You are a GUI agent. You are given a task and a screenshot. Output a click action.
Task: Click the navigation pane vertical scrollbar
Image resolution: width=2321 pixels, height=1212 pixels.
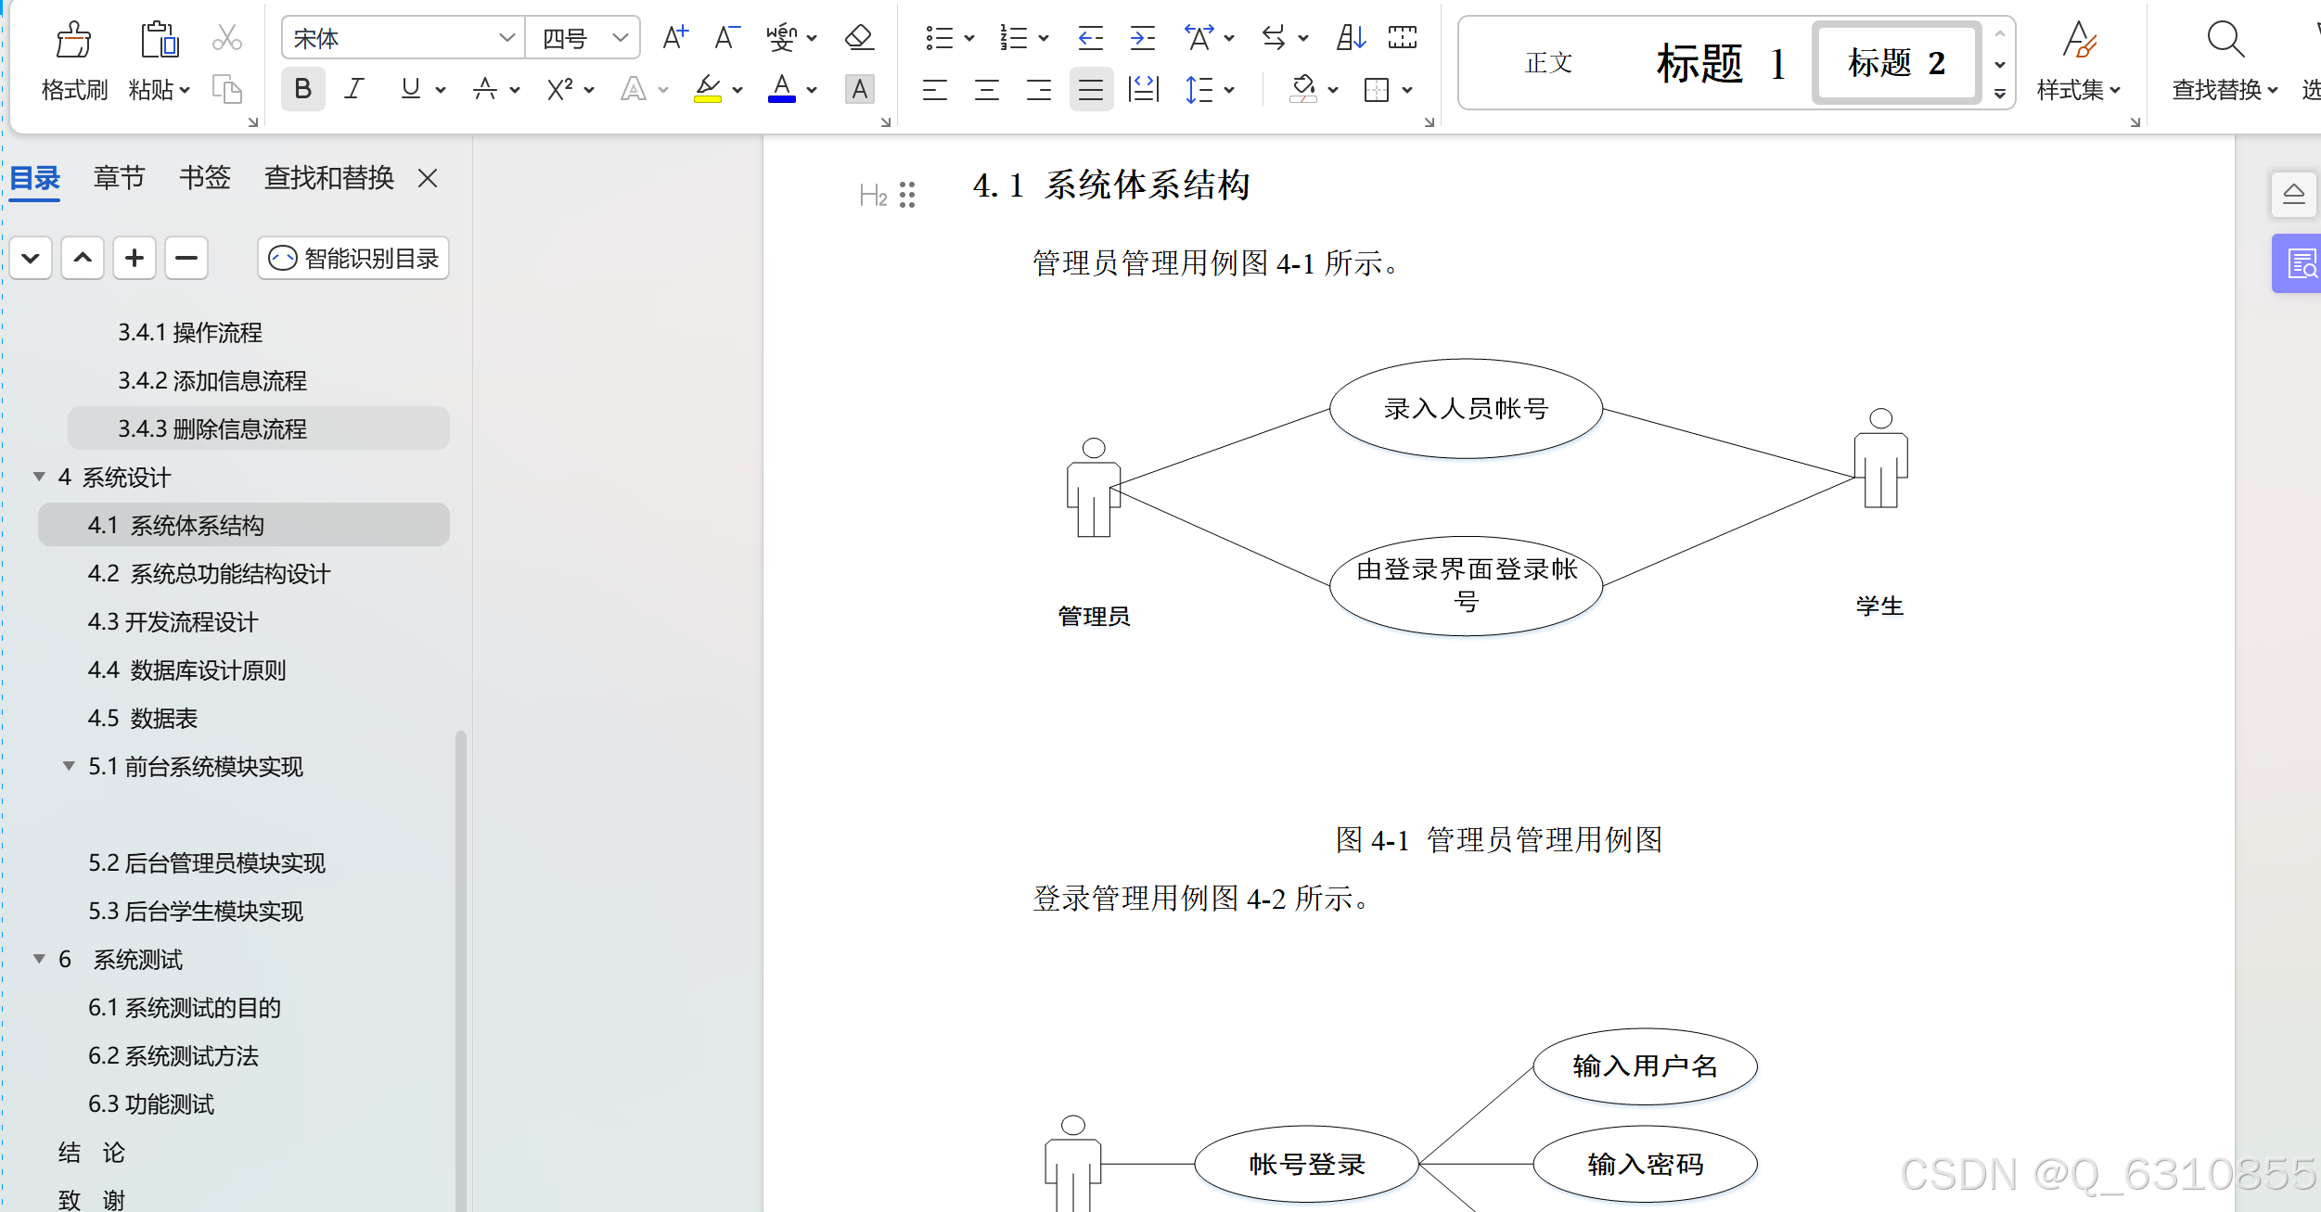tap(461, 969)
